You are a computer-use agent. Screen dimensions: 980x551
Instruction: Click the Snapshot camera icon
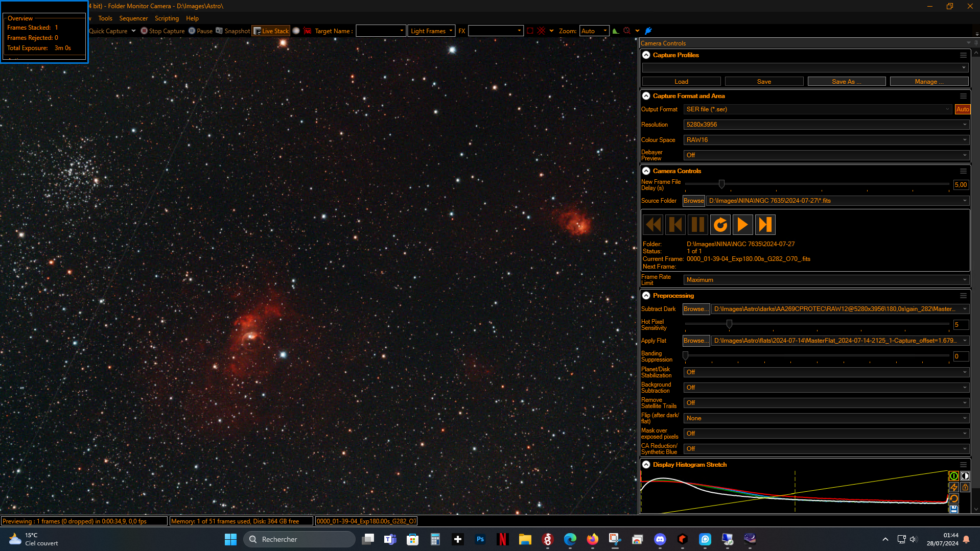coord(219,31)
